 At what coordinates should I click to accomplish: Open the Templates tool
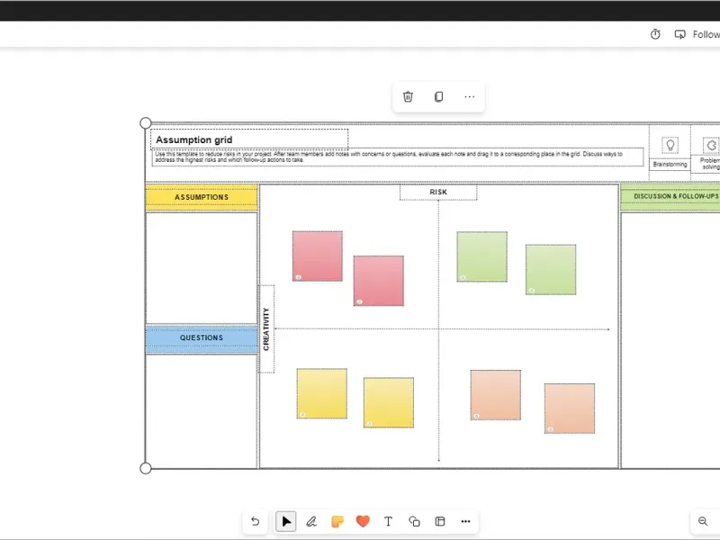(440, 521)
